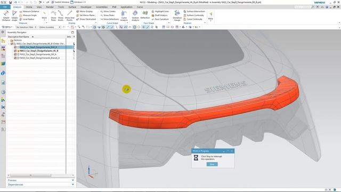Viewport: 341px width, 192px height.
Task: Click Measure Angle in the ribbon
Action: [x=28, y=15]
